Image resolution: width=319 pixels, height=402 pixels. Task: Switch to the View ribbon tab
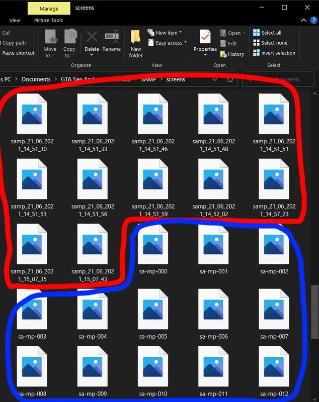point(15,20)
